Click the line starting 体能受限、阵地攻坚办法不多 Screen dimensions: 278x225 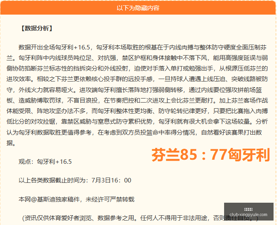(x=137, y=111)
